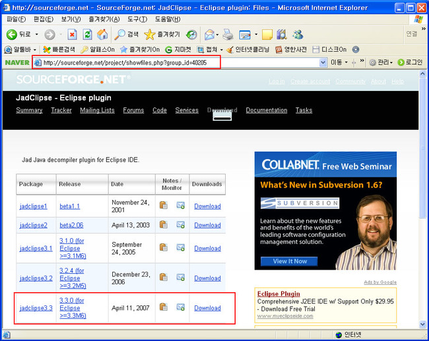The image size is (429, 341).
Task: Open 편집(E) menu
Action: (x=44, y=19)
